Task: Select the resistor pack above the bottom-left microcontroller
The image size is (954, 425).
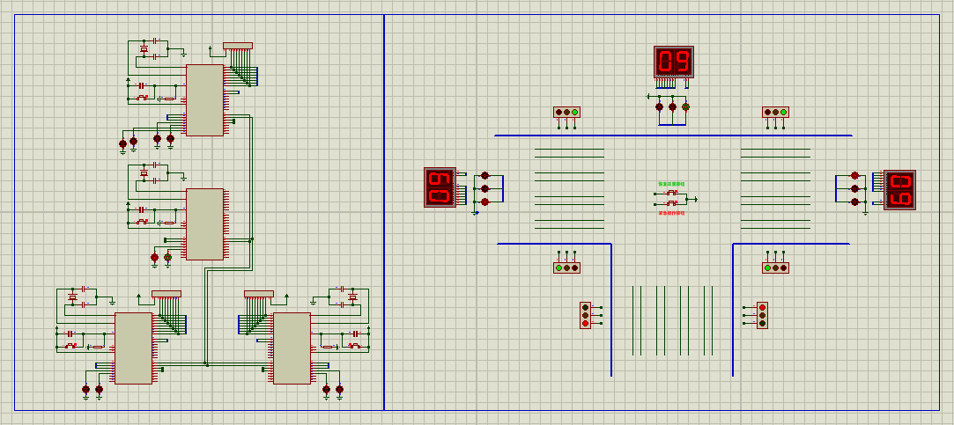Action: coord(166,294)
